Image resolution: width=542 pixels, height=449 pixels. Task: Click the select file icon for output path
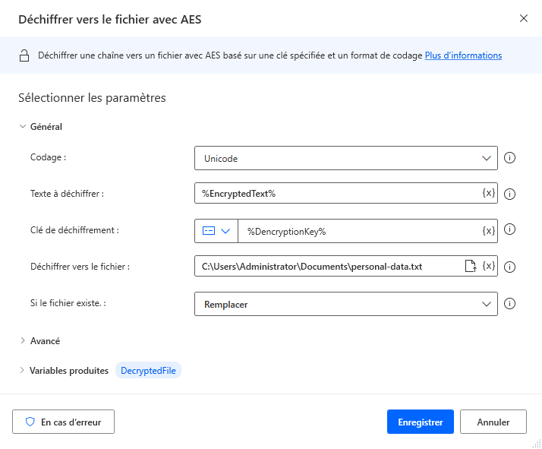coord(470,266)
